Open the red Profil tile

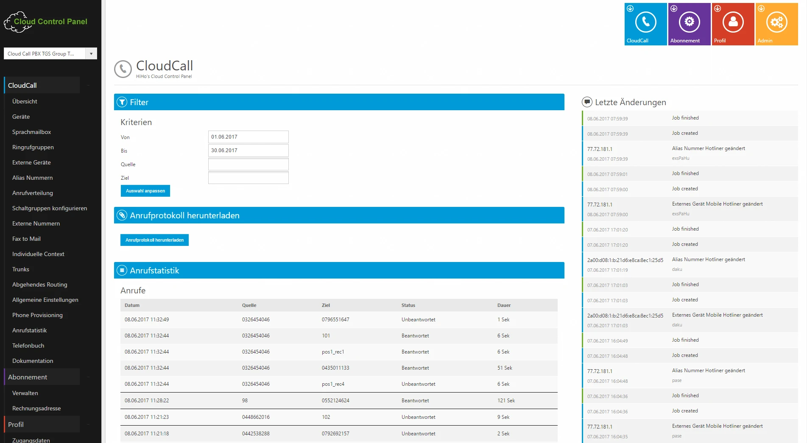point(733,24)
